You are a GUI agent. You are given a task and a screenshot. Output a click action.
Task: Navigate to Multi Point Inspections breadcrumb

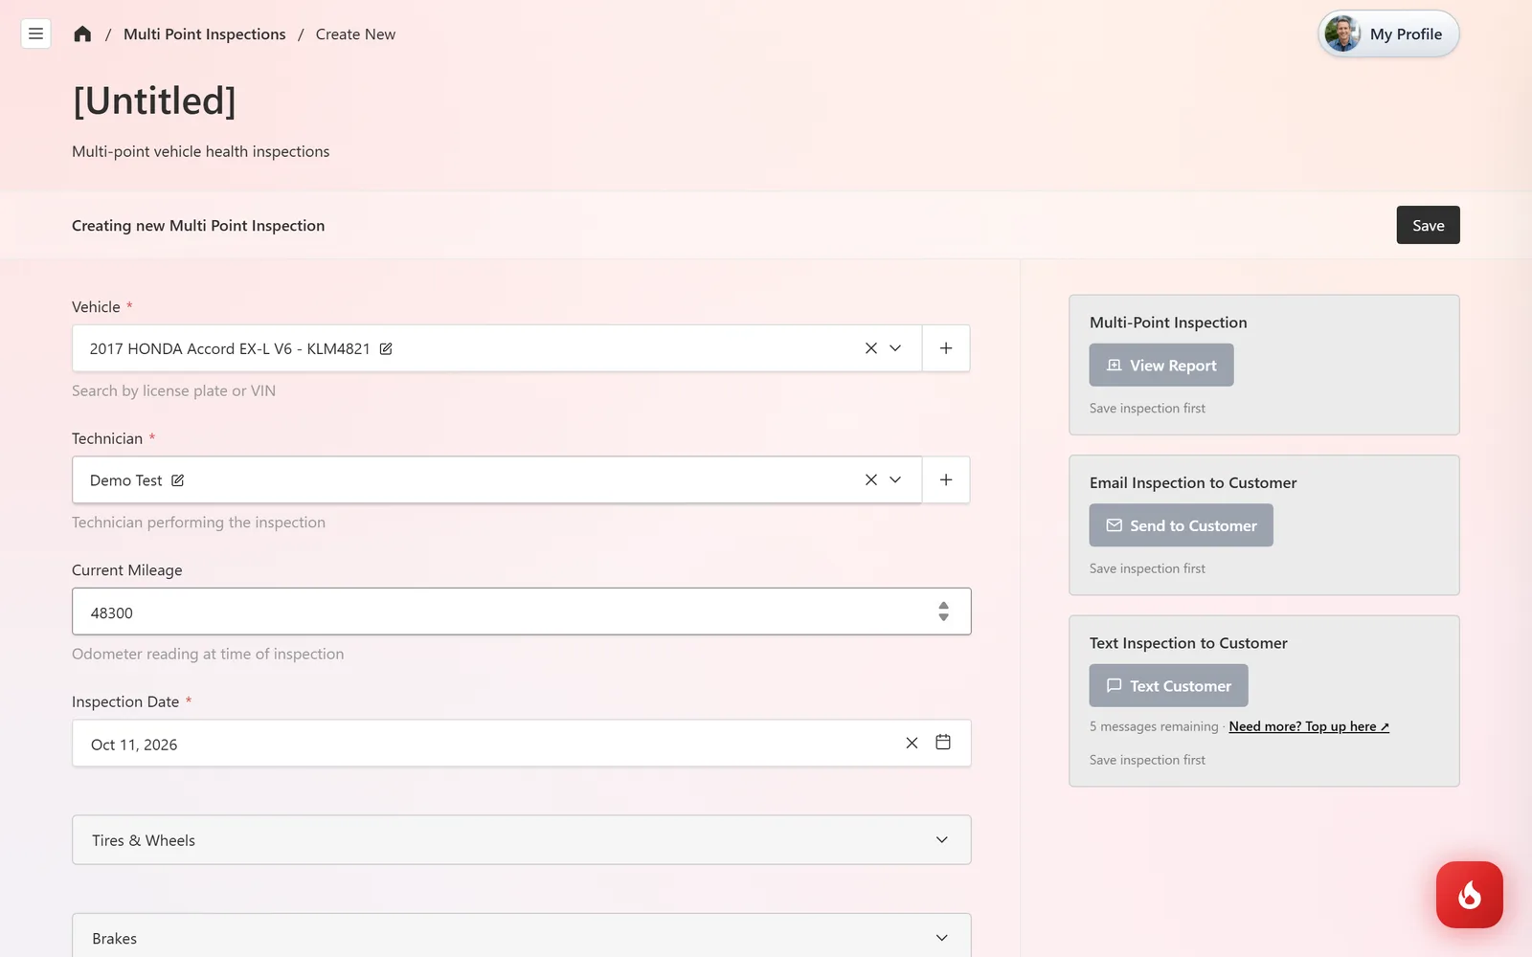click(205, 34)
